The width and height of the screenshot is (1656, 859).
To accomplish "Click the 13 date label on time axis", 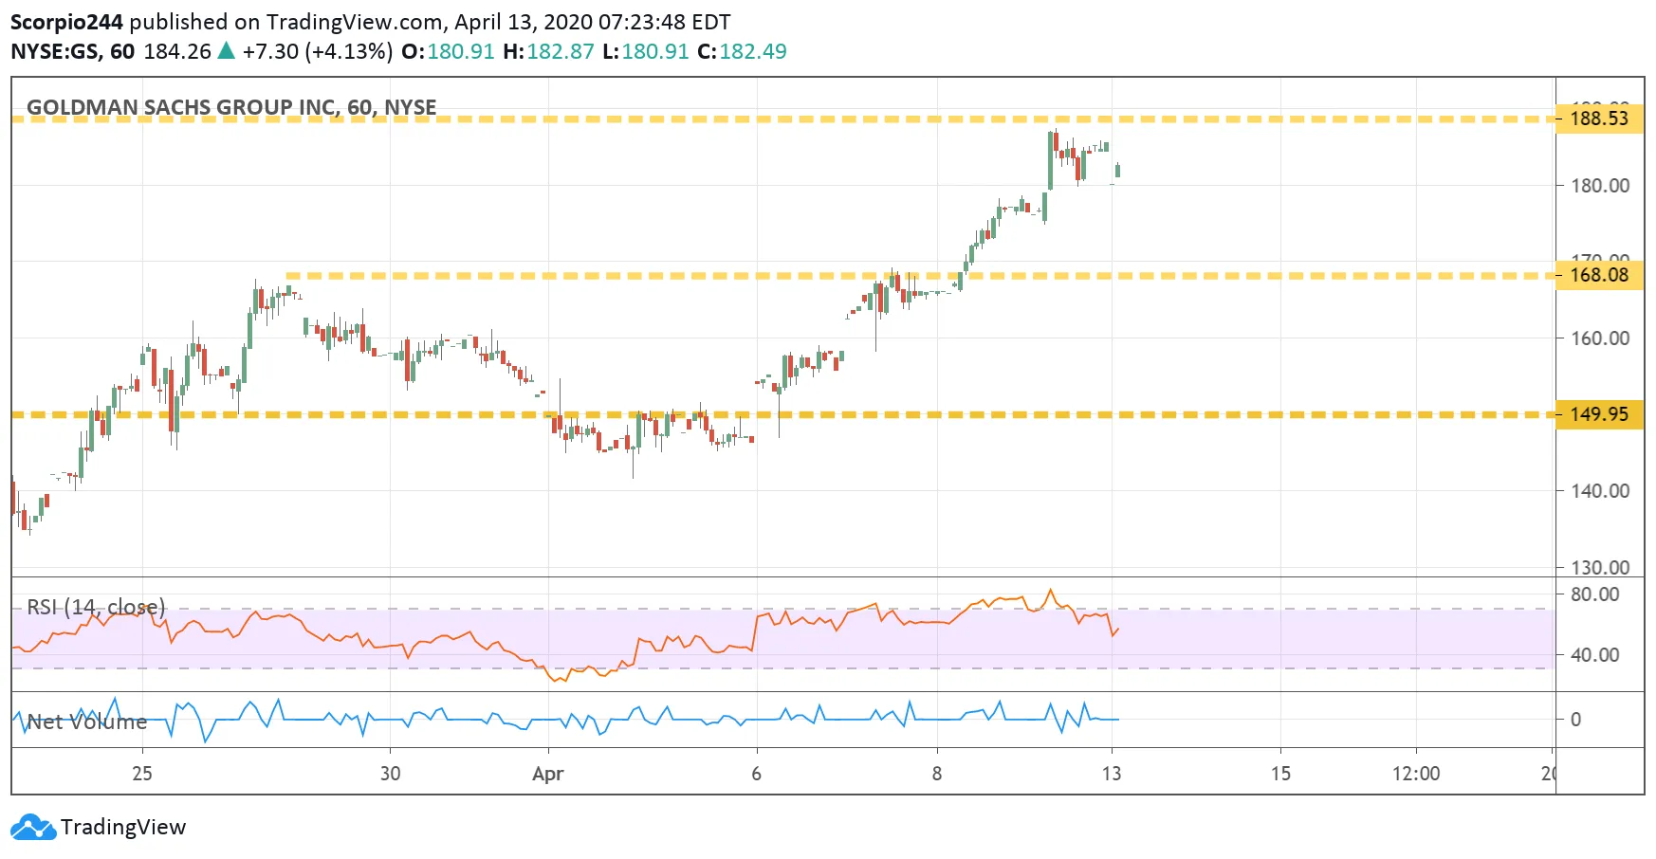I will [x=1112, y=774].
